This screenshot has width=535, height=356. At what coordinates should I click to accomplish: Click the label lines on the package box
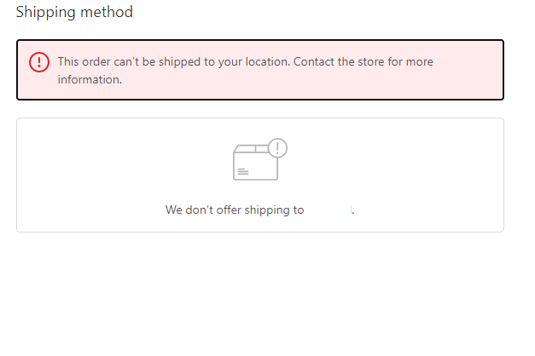243,171
